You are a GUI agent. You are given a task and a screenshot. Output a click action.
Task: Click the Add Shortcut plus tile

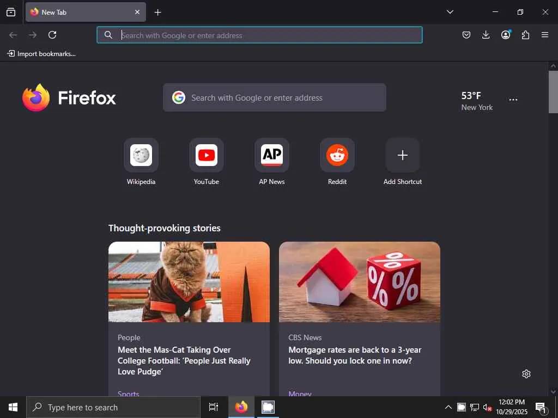coord(403,155)
